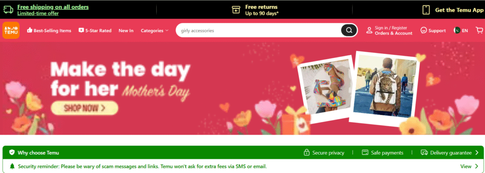Click the search magnifier button
This screenshot has height=173, width=485.
[x=349, y=30]
